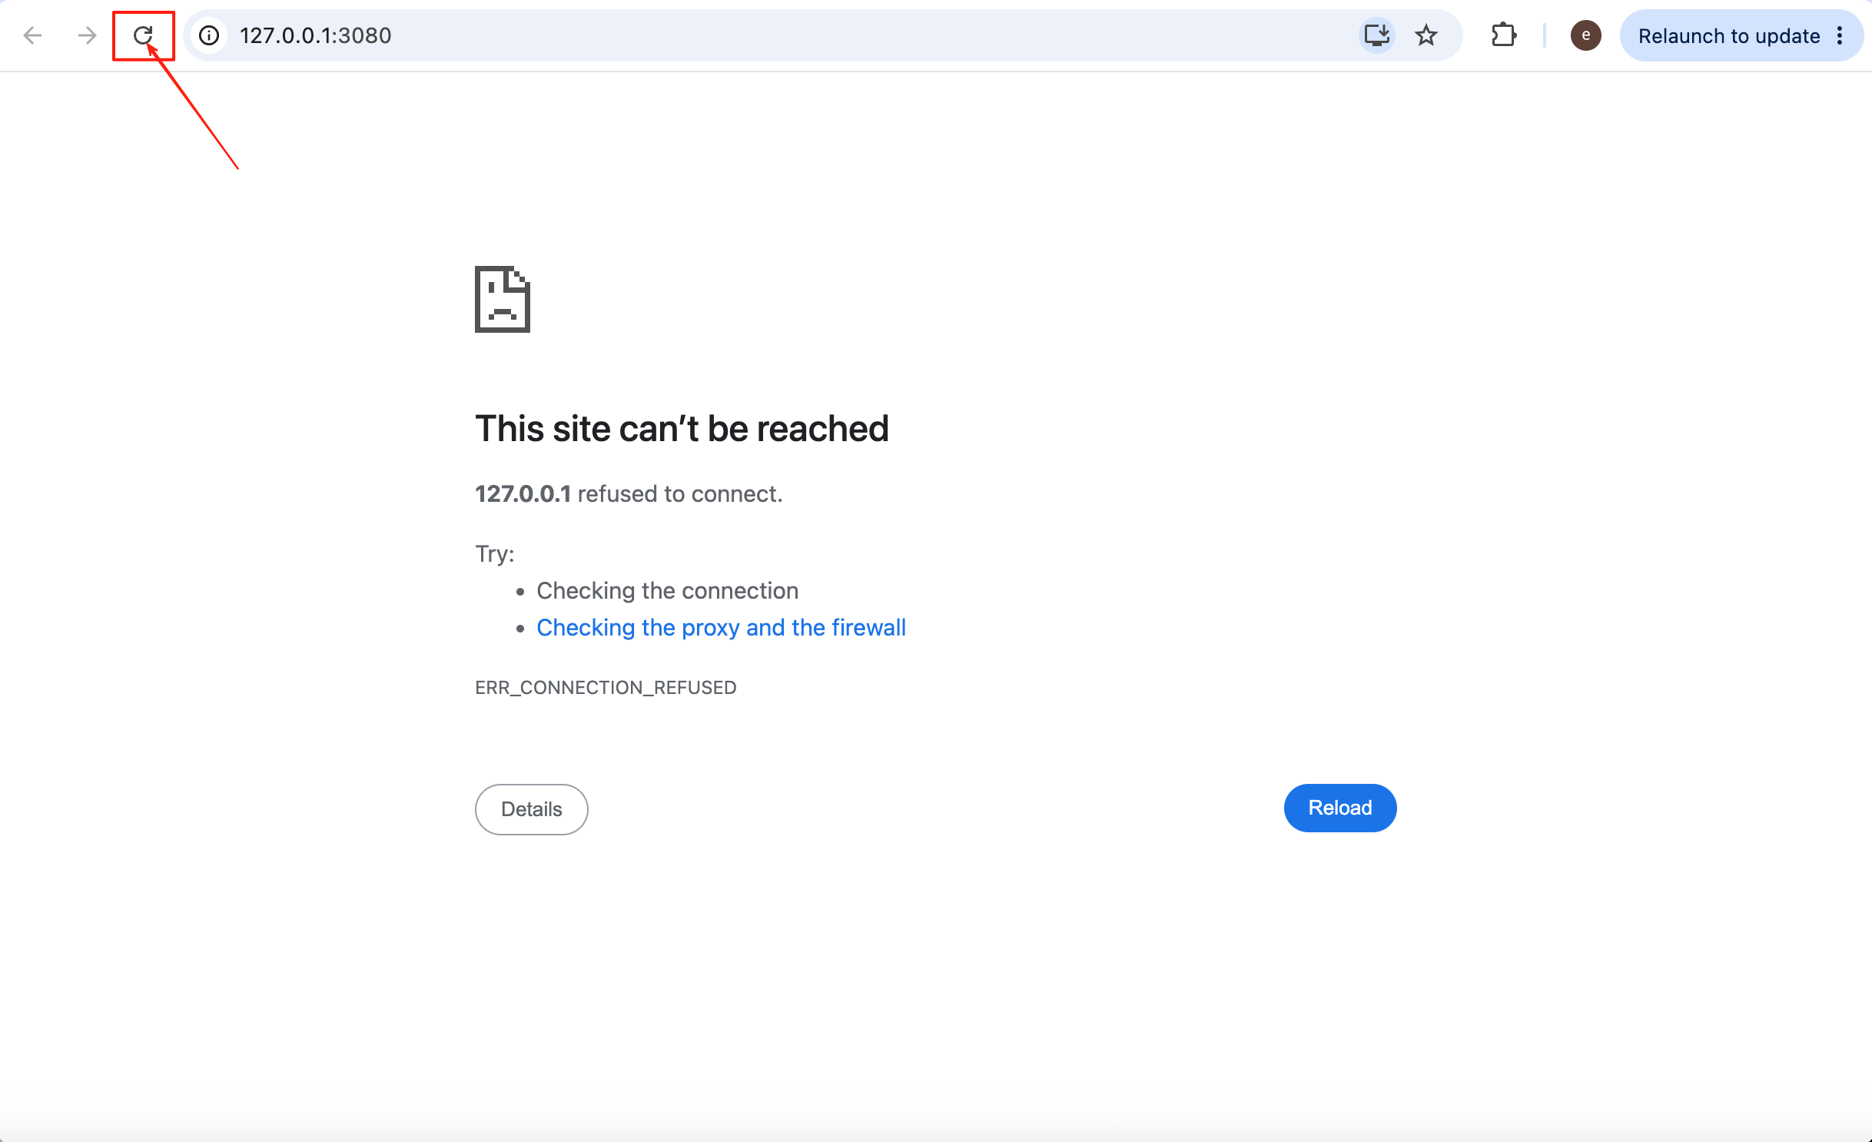Viewport: 1872px width, 1142px height.
Task: Click the sad page error icon
Action: (x=503, y=299)
